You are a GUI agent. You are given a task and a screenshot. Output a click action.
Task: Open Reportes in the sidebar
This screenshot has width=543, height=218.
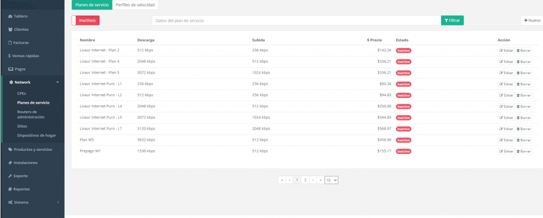coord(19,189)
